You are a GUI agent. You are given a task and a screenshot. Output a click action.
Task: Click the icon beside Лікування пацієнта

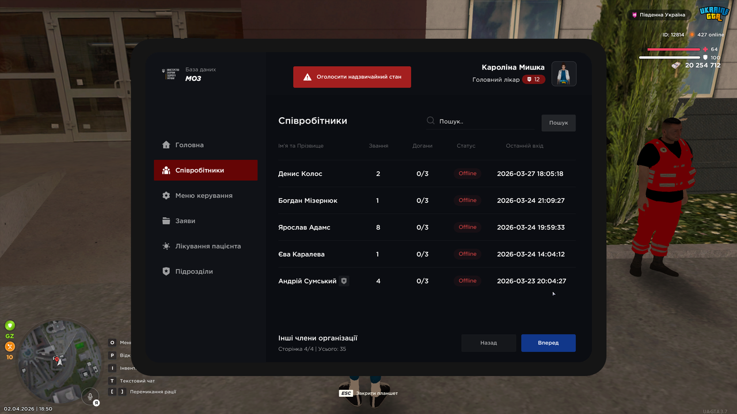click(166, 246)
